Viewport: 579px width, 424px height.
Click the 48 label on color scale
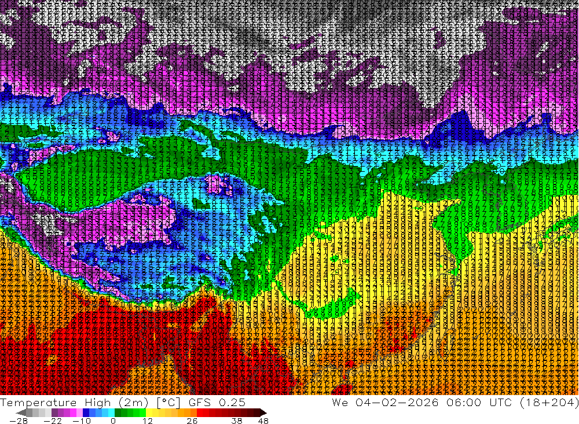click(263, 421)
